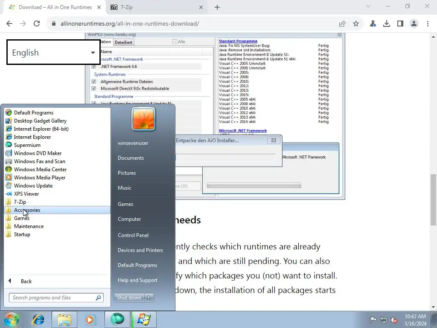Screen dimensions: 437x328
Task: Open winsevenuser personal folder
Action: tap(133, 143)
